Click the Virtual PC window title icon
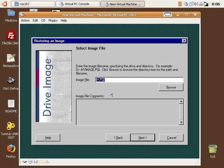The image size is (224, 168). [22, 15]
